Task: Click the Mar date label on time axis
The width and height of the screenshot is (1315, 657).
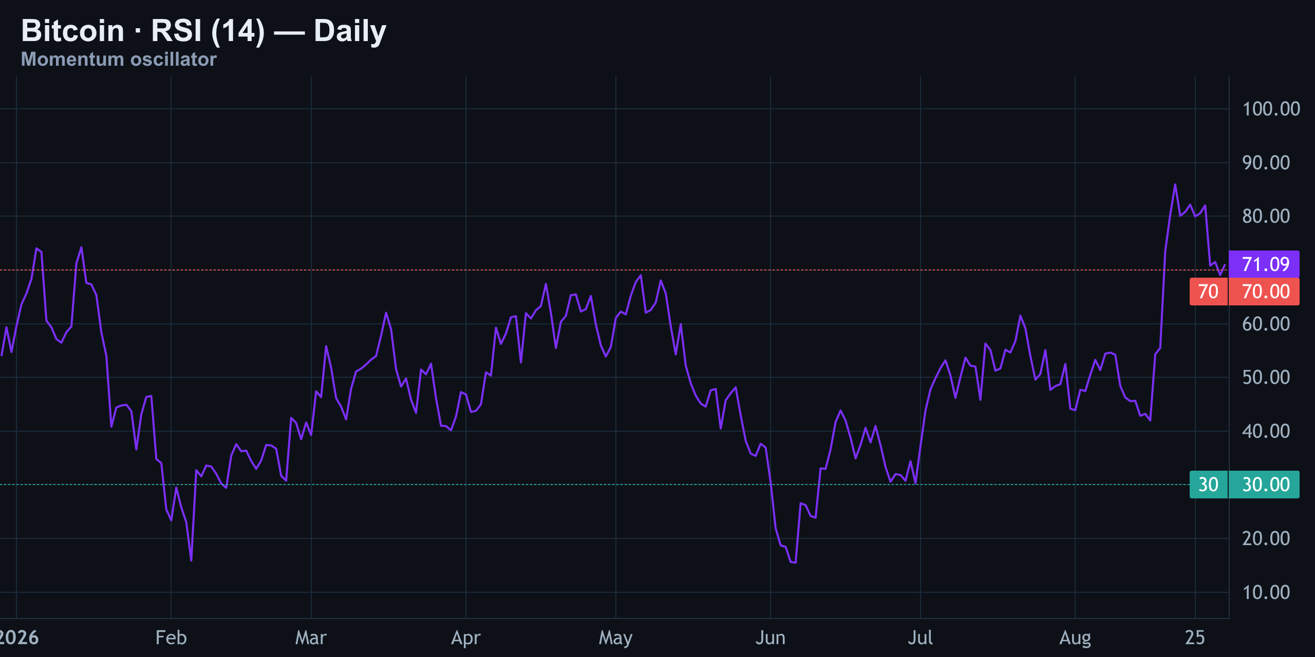Action: pyautogui.click(x=311, y=637)
